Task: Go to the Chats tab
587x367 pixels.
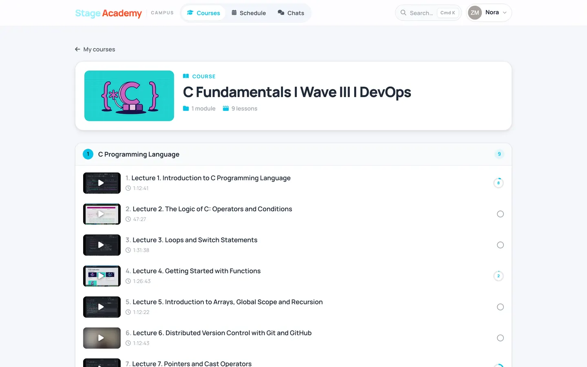Action: coord(291,13)
